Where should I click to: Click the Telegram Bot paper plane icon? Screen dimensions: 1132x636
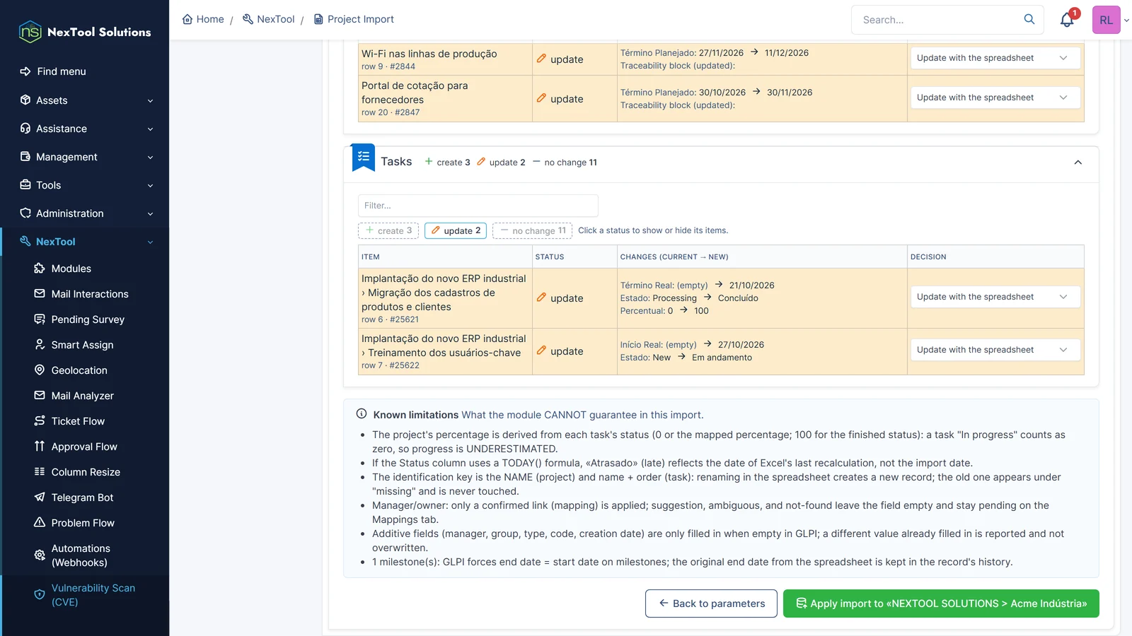[40, 497]
